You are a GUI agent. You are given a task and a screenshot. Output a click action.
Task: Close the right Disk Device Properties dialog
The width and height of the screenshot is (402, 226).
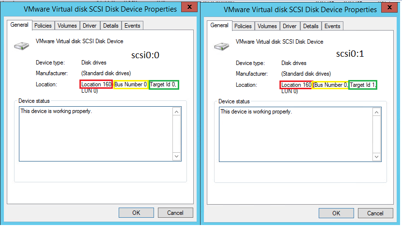(389, 7)
